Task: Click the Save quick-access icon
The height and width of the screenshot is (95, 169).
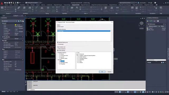Action: [x=9, y=3]
